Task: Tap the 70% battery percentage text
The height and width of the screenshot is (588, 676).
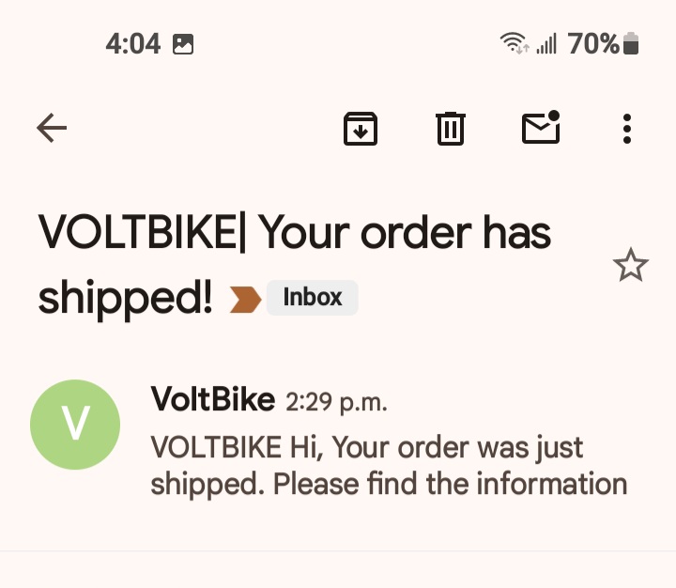Action: click(593, 43)
